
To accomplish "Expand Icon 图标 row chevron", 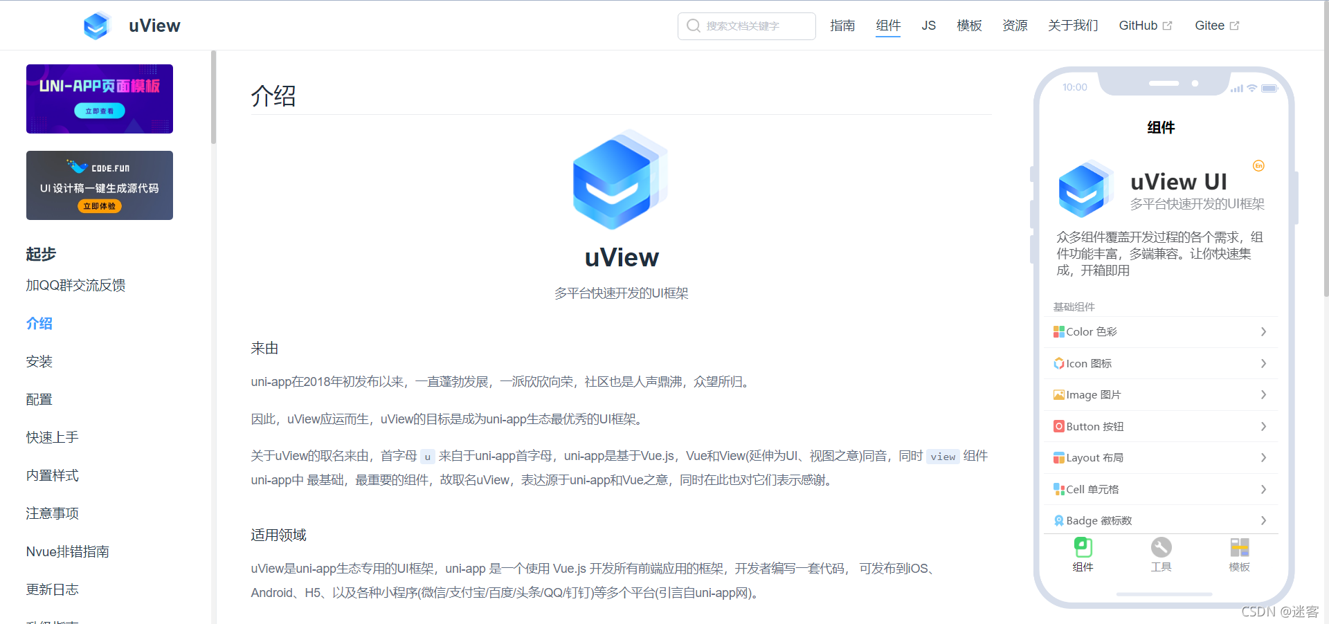I will (1263, 363).
